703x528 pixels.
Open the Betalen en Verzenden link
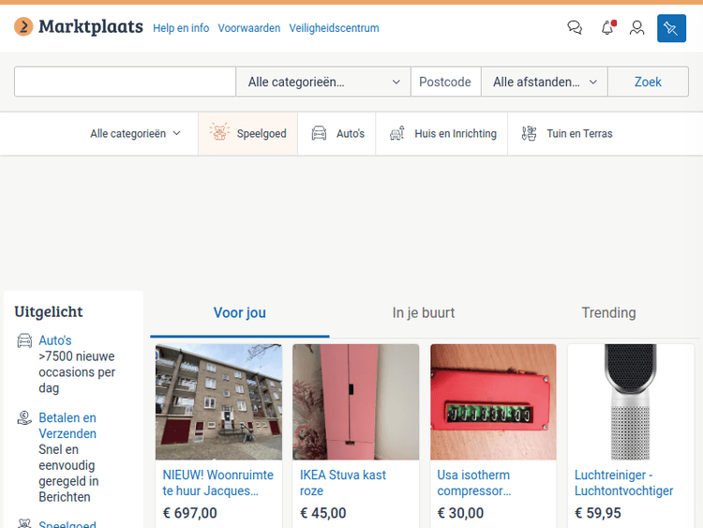(x=67, y=426)
